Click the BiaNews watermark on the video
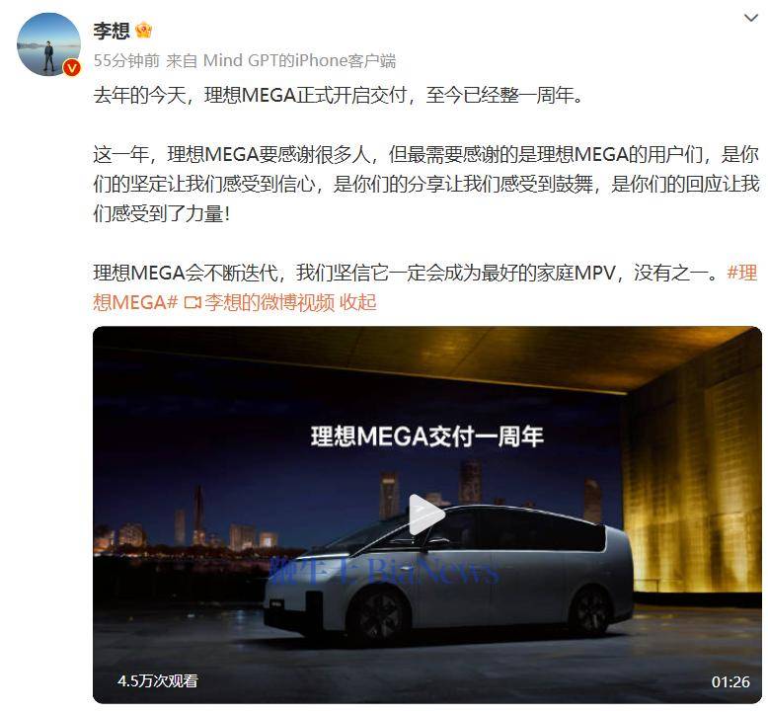The image size is (768, 715). tap(384, 571)
